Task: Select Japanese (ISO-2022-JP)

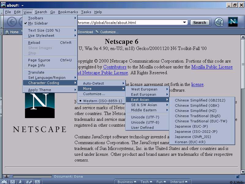Action: point(202,132)
